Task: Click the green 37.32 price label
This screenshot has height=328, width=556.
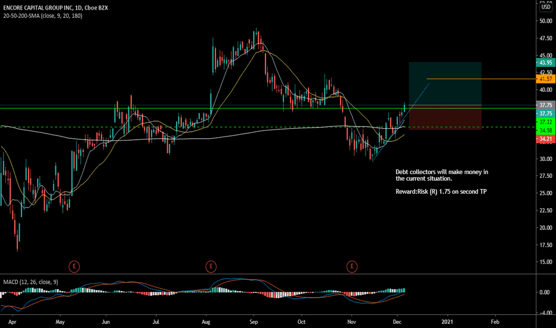Action: coord(545,122)
